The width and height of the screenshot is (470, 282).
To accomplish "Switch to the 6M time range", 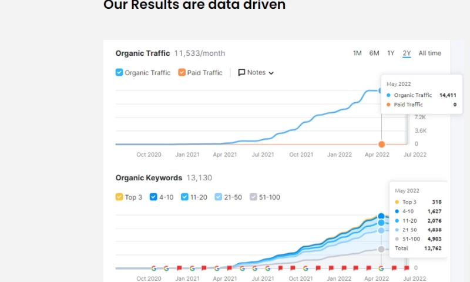I will coord(374,53).
